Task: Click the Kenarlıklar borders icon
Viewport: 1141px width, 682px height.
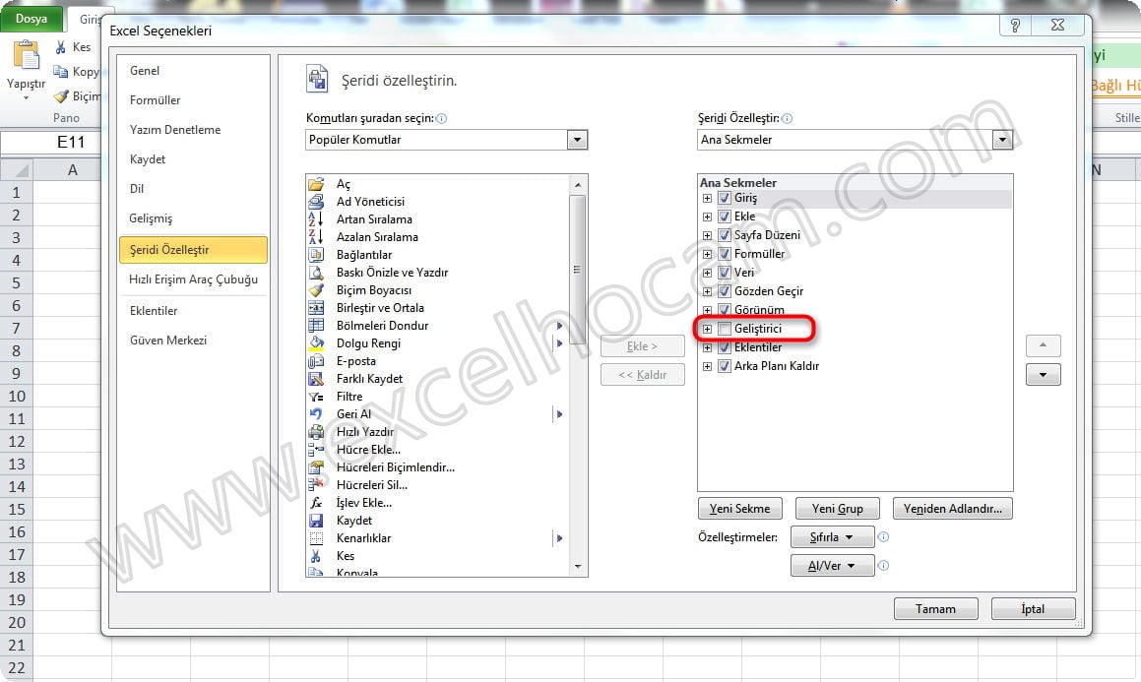Action: [316, 538]
